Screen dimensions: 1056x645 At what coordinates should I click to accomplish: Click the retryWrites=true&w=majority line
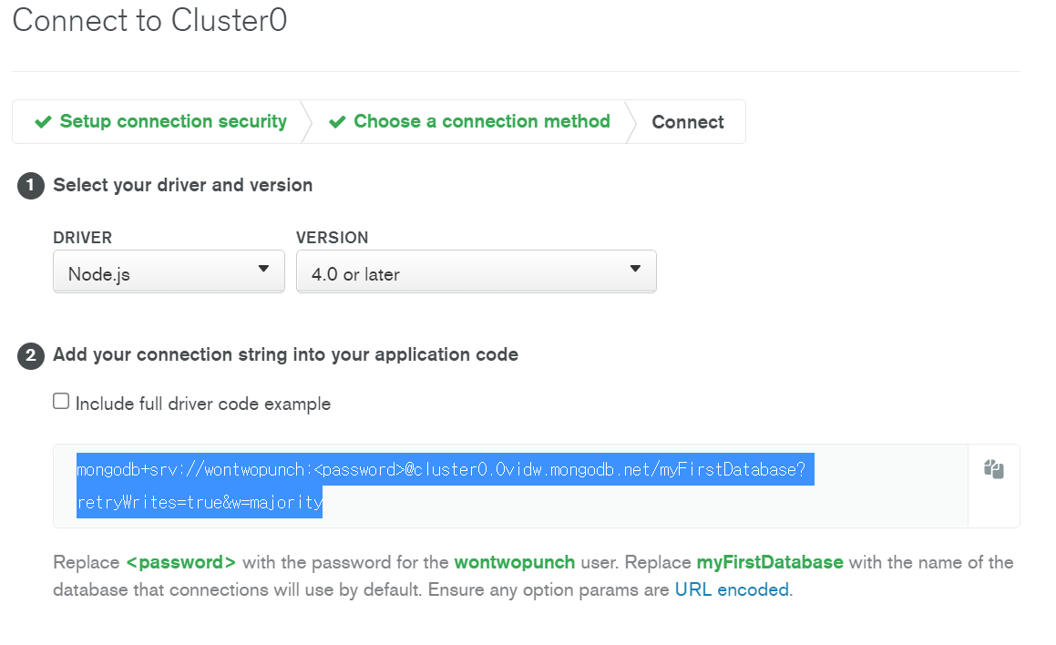point(200,502)
